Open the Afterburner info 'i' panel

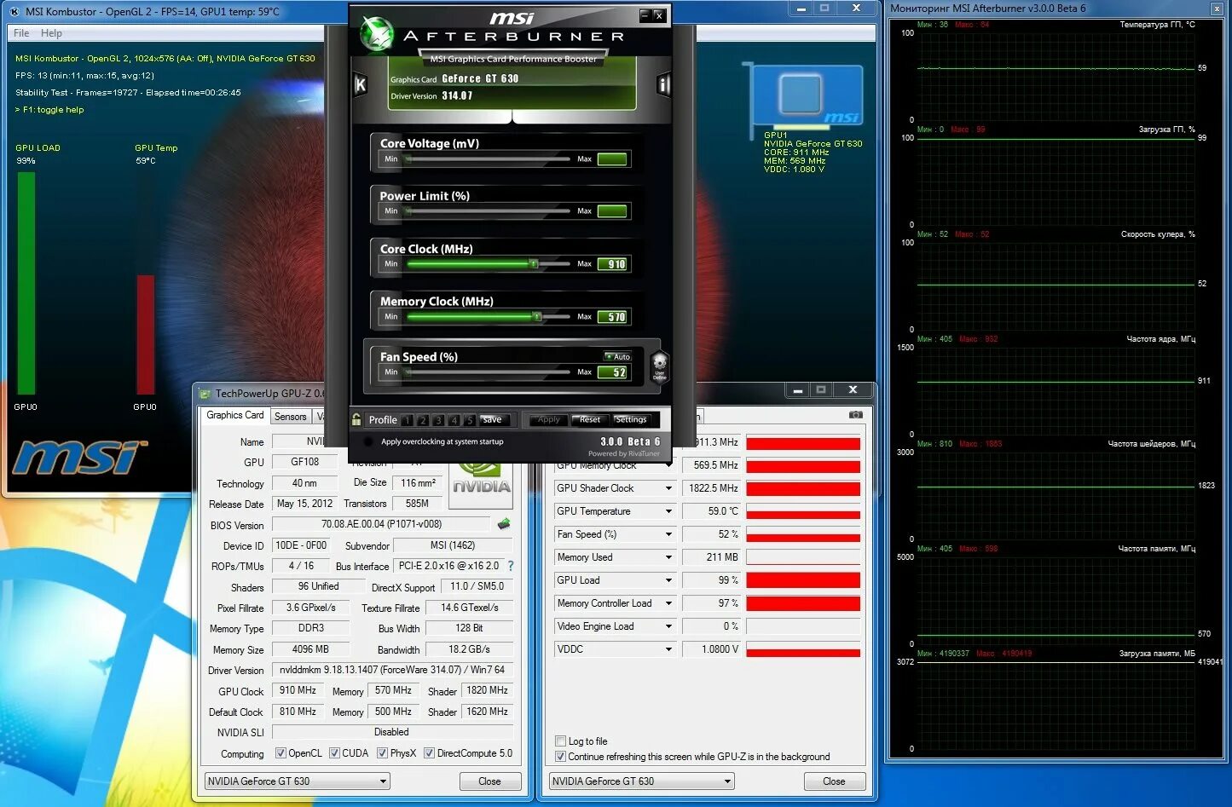[663, 84]
